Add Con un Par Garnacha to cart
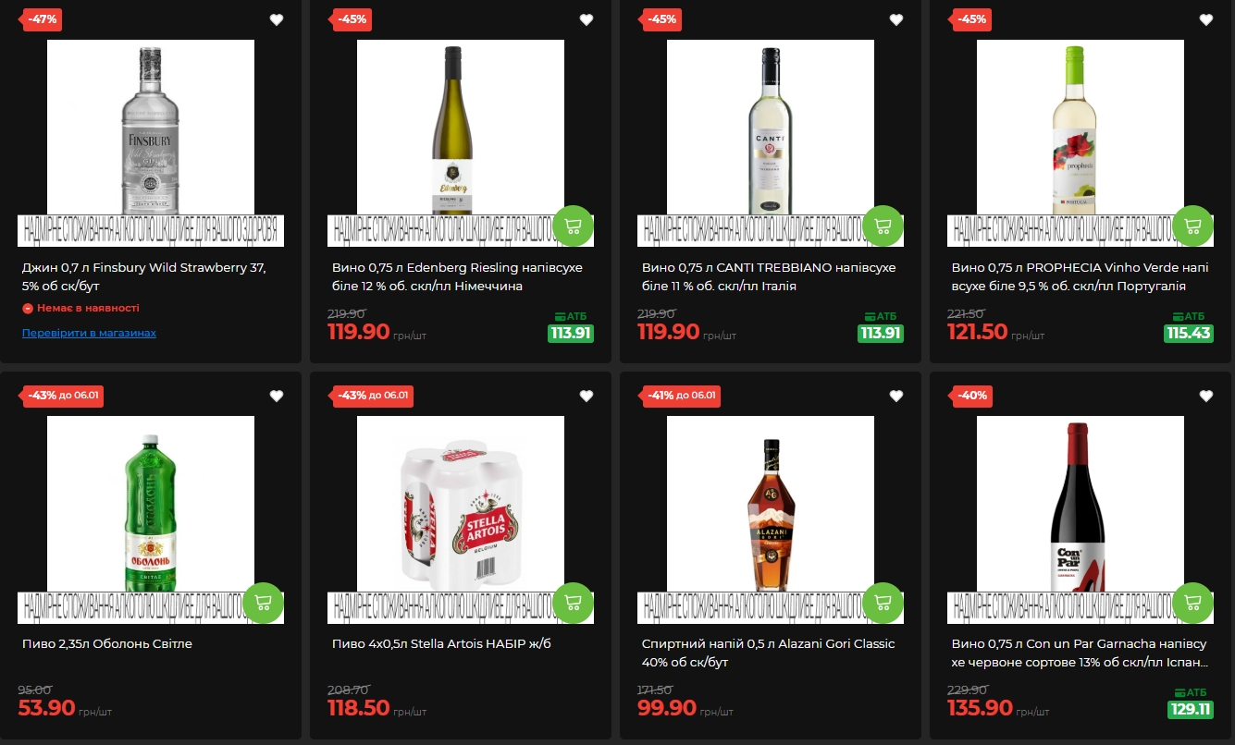Image resolution: width=1235 pixels, height=745 pixels. (1192, 603)
